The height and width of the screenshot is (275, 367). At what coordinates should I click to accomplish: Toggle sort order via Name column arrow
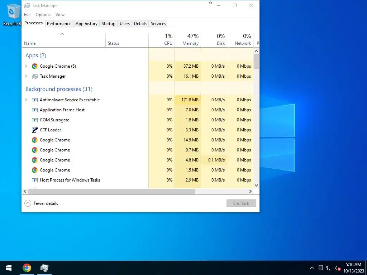click(x=62, y=34)
